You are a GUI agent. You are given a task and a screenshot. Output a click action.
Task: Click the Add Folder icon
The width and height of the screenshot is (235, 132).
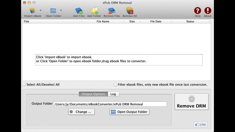click(94, 11)
